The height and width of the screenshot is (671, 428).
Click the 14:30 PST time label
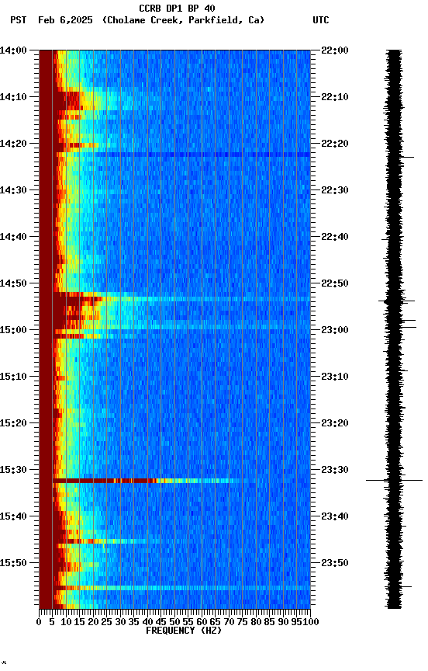tap(13, 190)
